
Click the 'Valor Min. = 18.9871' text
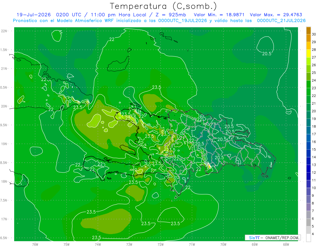[219, 15]
